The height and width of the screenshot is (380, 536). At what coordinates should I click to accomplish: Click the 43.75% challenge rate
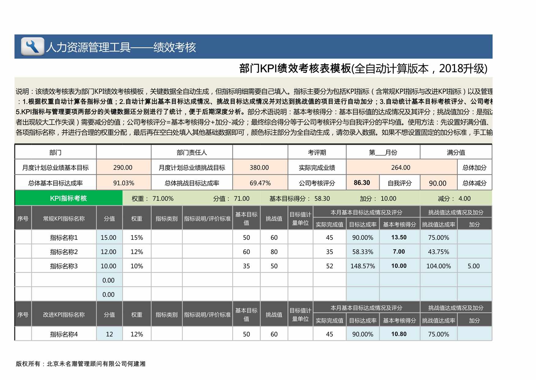tap(439, 252)
